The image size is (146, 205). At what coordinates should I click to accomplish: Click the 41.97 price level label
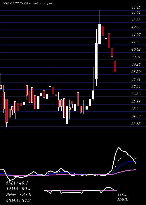coord(136,35)
